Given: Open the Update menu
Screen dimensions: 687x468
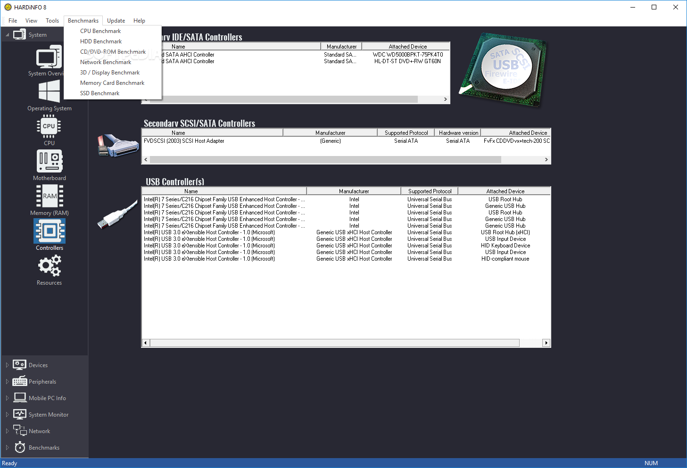Looking at the screenshot, I should pyautogui.click(x=116, y=21).
